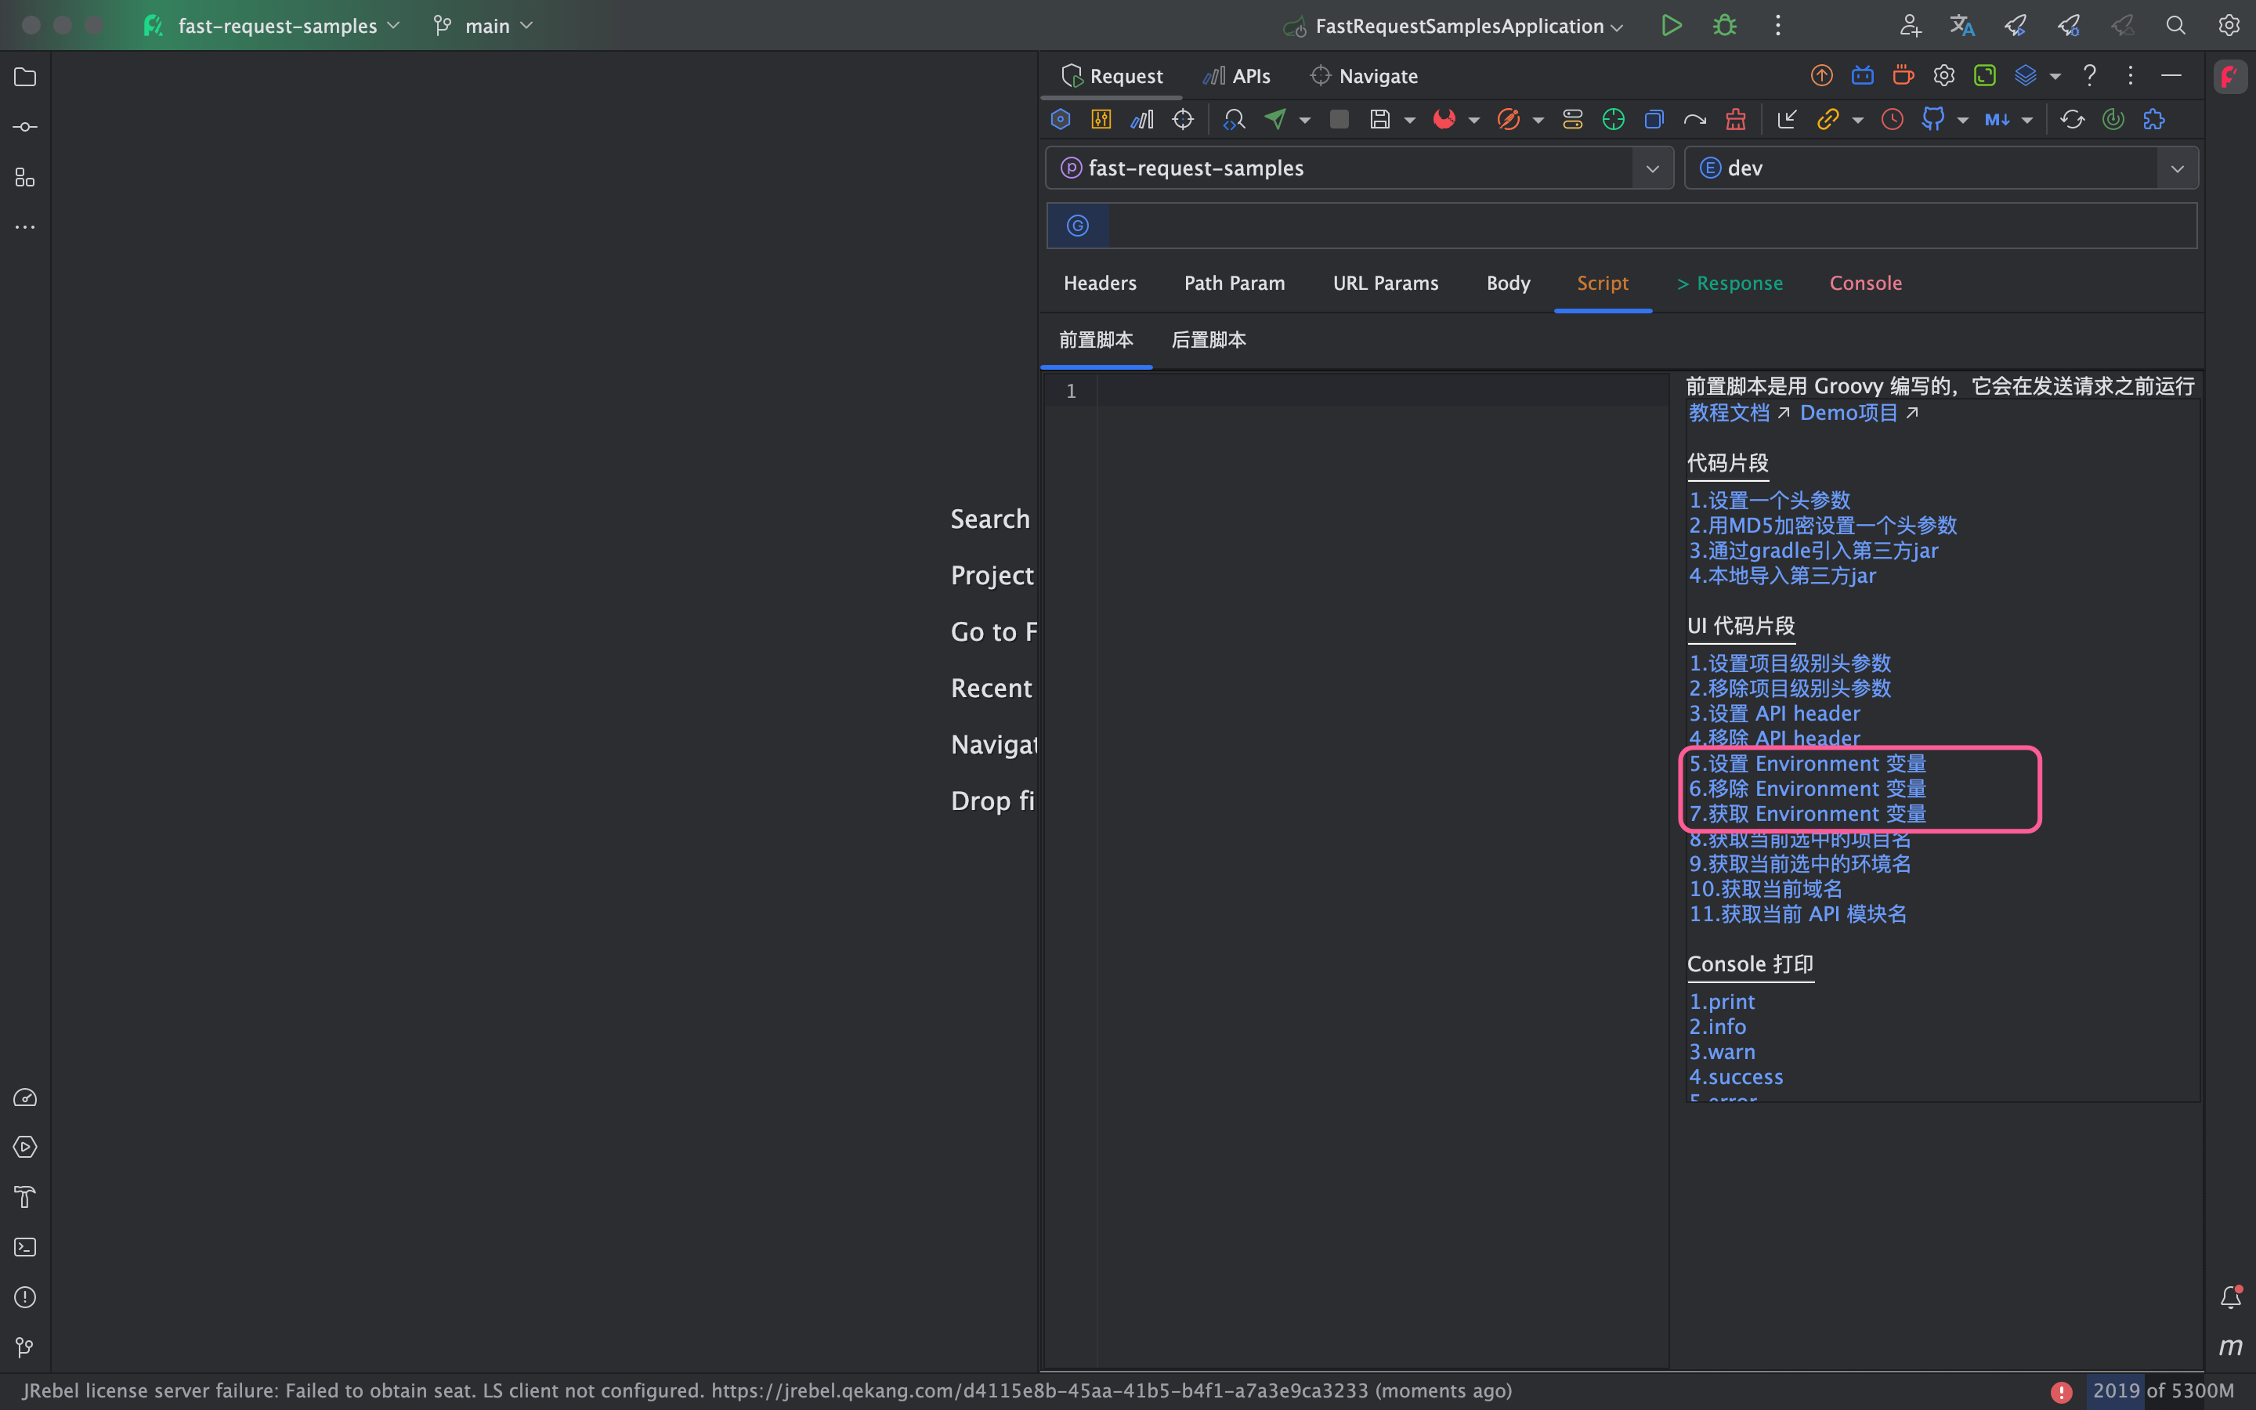
Task: Toggle the green connection power icon
Action: [2113, 118]
